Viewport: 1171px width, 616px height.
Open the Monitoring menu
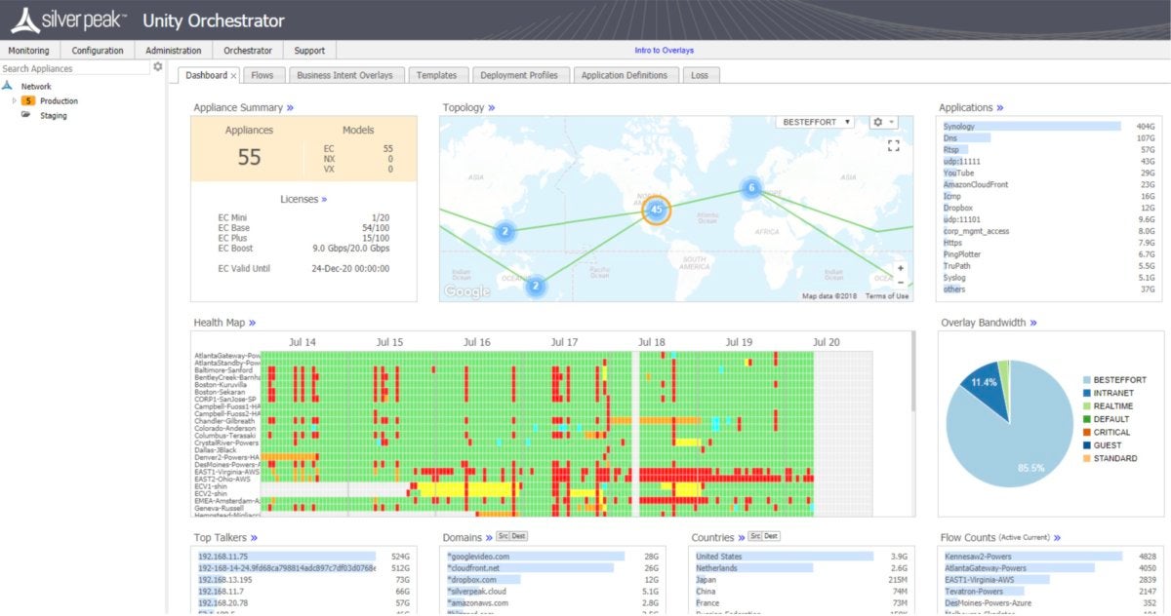click(29, 51)
